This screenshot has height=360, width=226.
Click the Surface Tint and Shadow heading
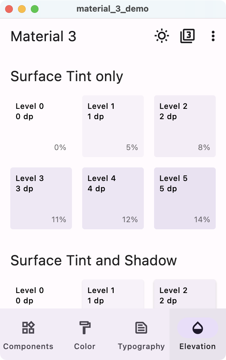click(94, 261)
